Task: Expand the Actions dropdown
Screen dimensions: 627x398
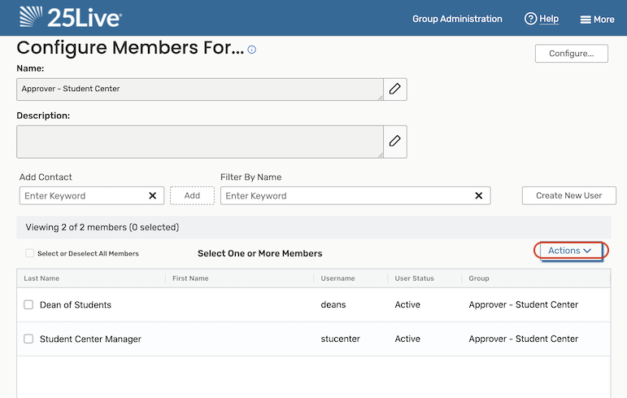Action: [x=569, y=251]
